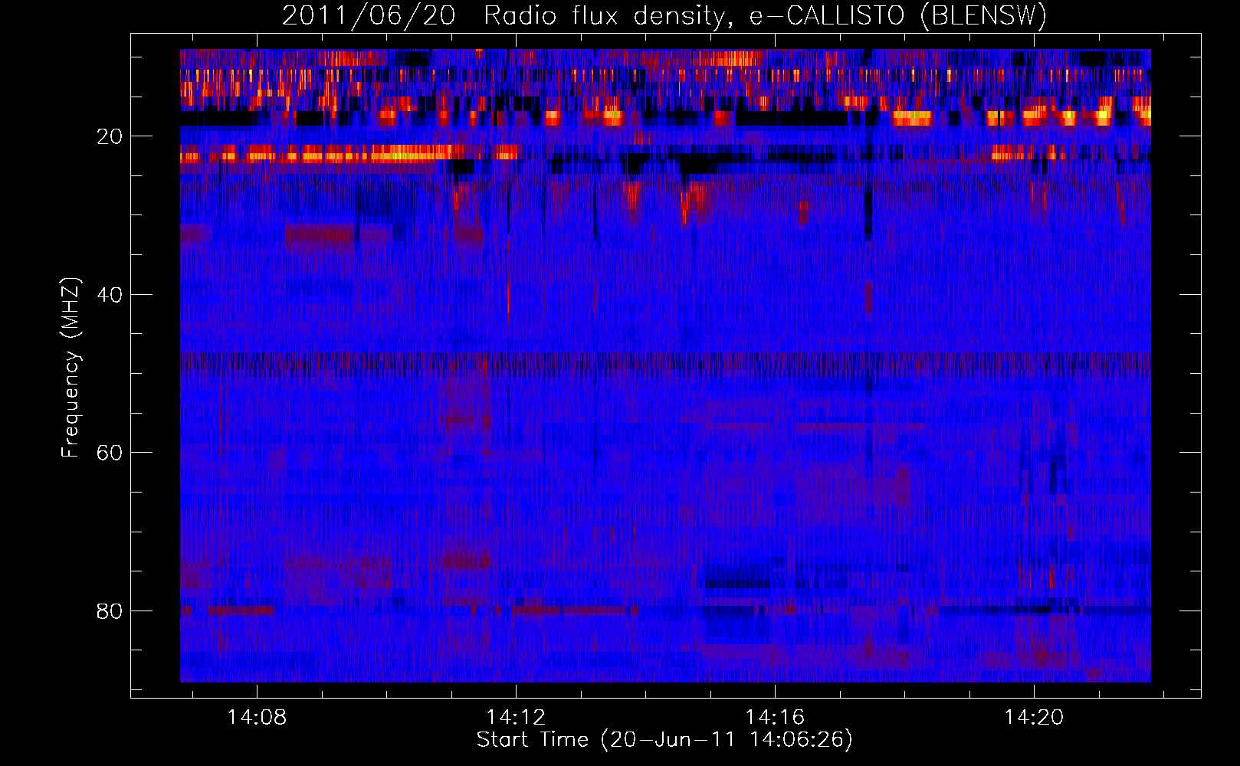Click the plot title mentioning e-CALLISTO (BLENSW)
The image size is (1240, 766).
(x=664, y=16)
